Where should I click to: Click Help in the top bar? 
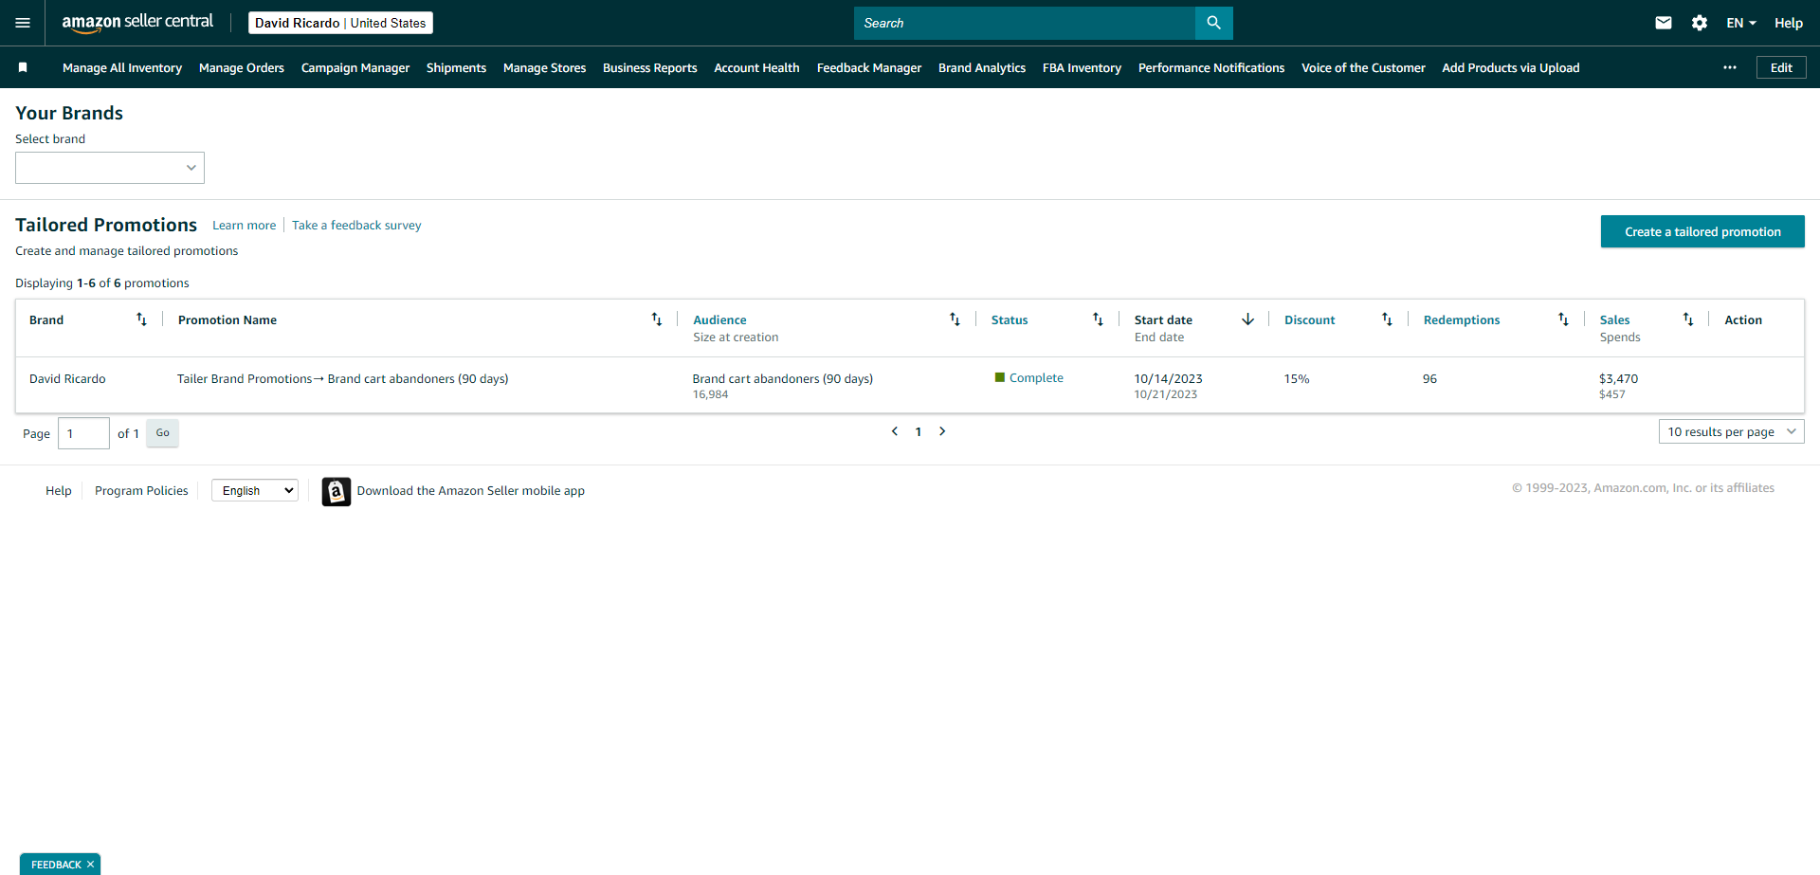(1789, 23)
